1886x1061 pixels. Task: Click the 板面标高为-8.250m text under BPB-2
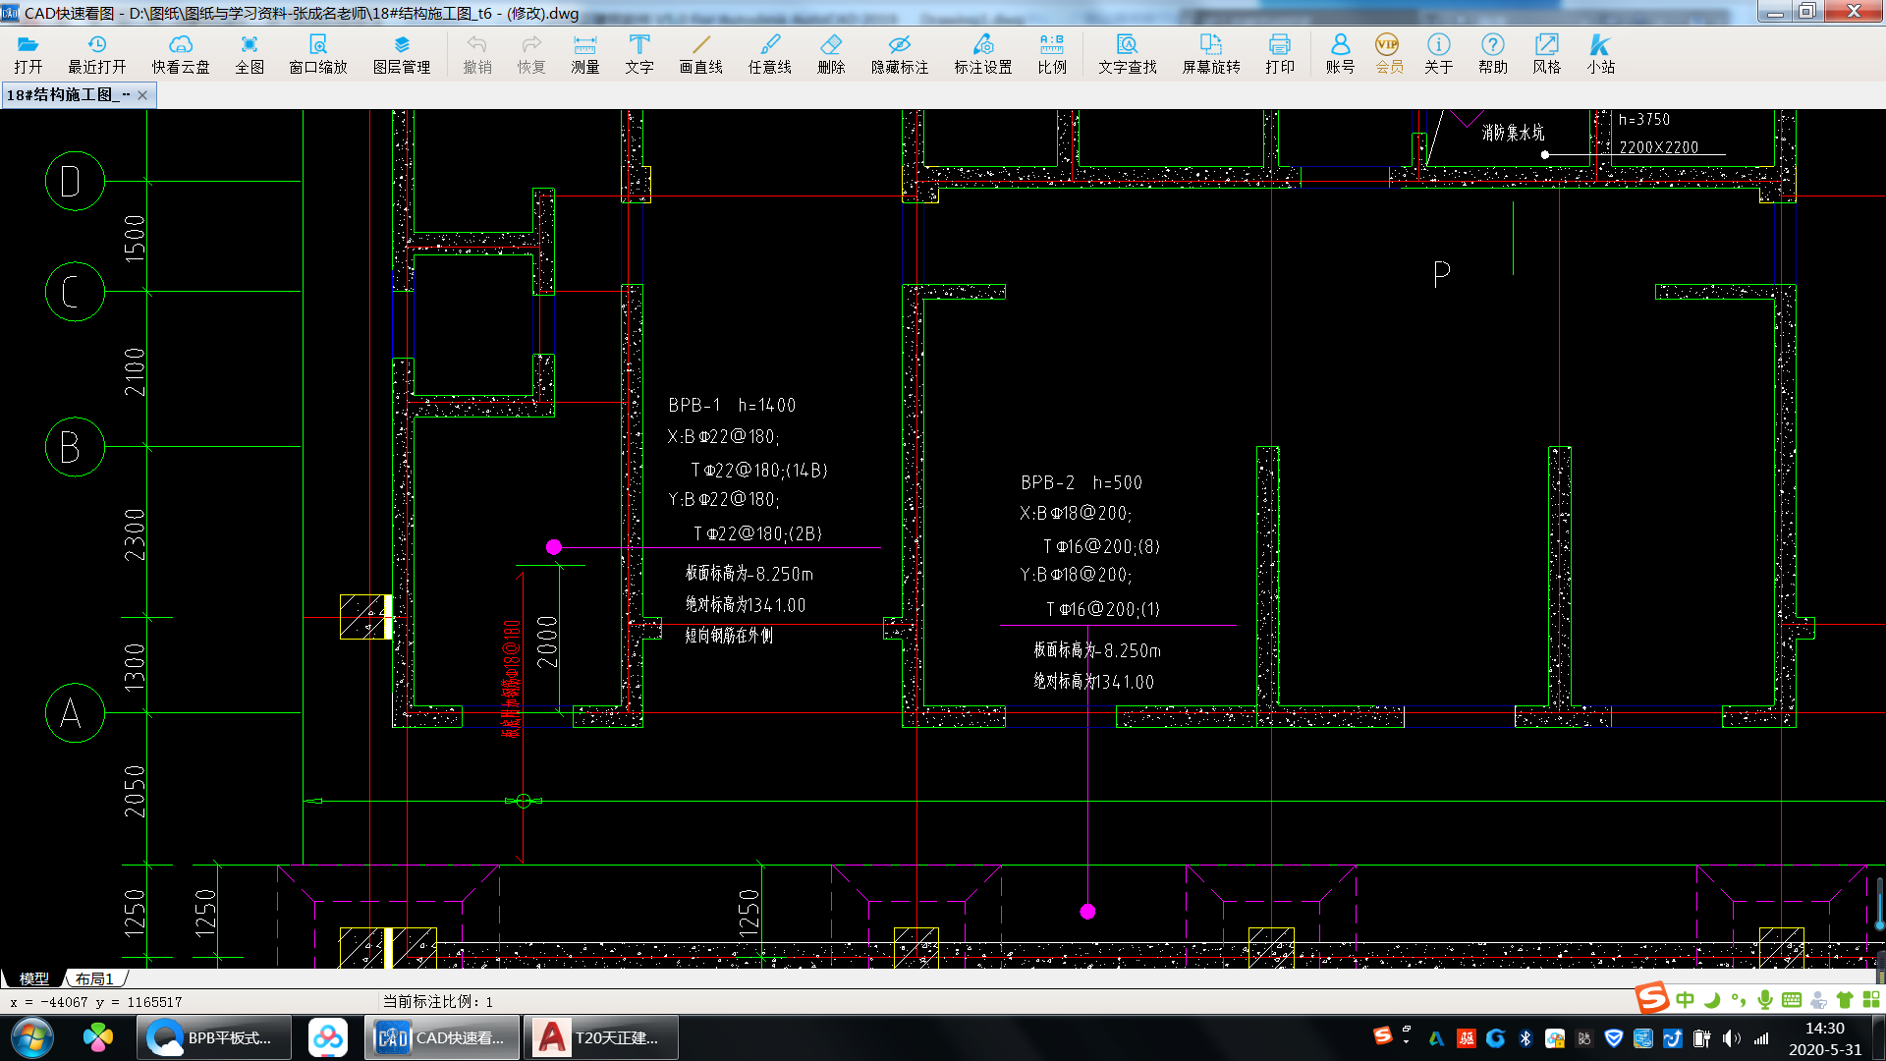(1097, 650)
